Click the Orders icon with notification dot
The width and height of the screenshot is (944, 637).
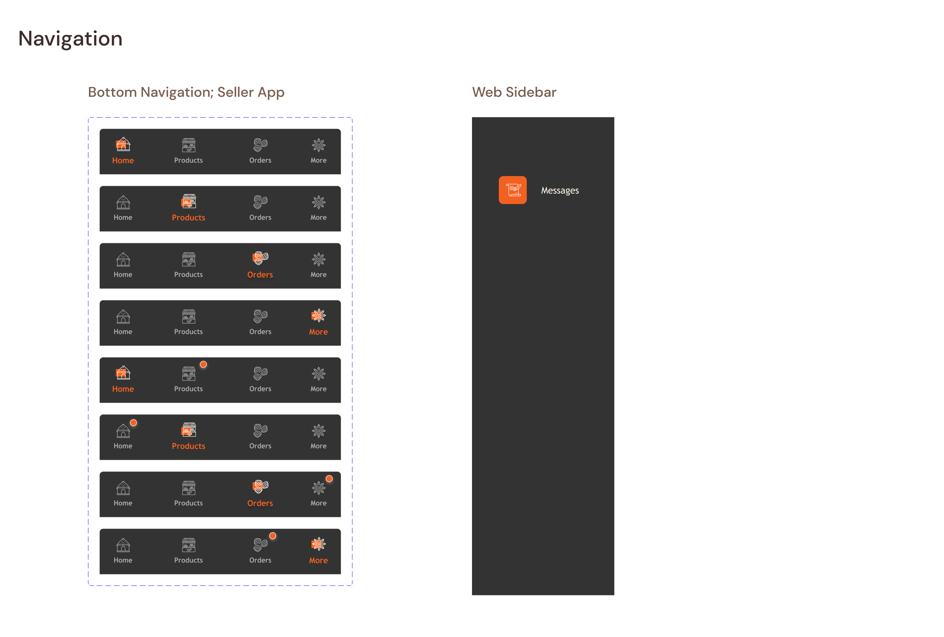click(259, 544)
